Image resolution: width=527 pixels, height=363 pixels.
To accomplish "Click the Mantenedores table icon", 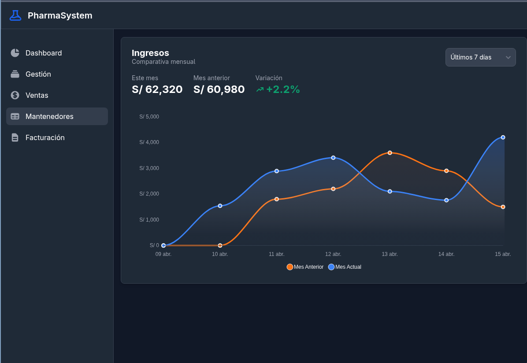I will [15, 116].
